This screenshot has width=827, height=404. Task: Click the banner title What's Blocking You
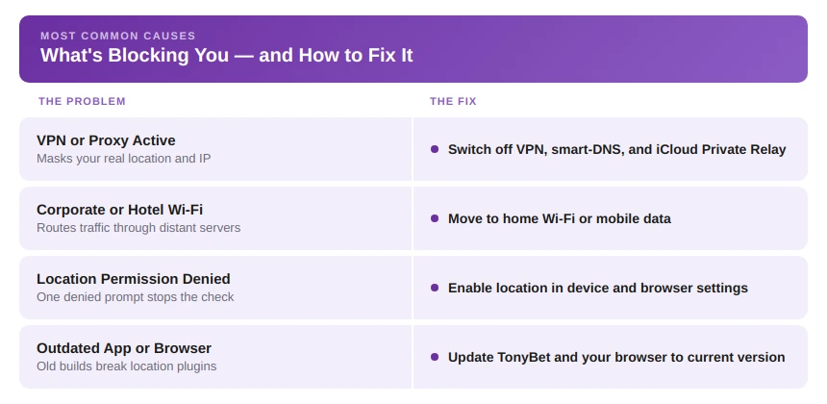point(227,55)
